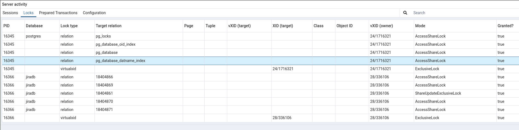Click the XID (target) column header
Viewport: 519px width, 130px height.
292,26
